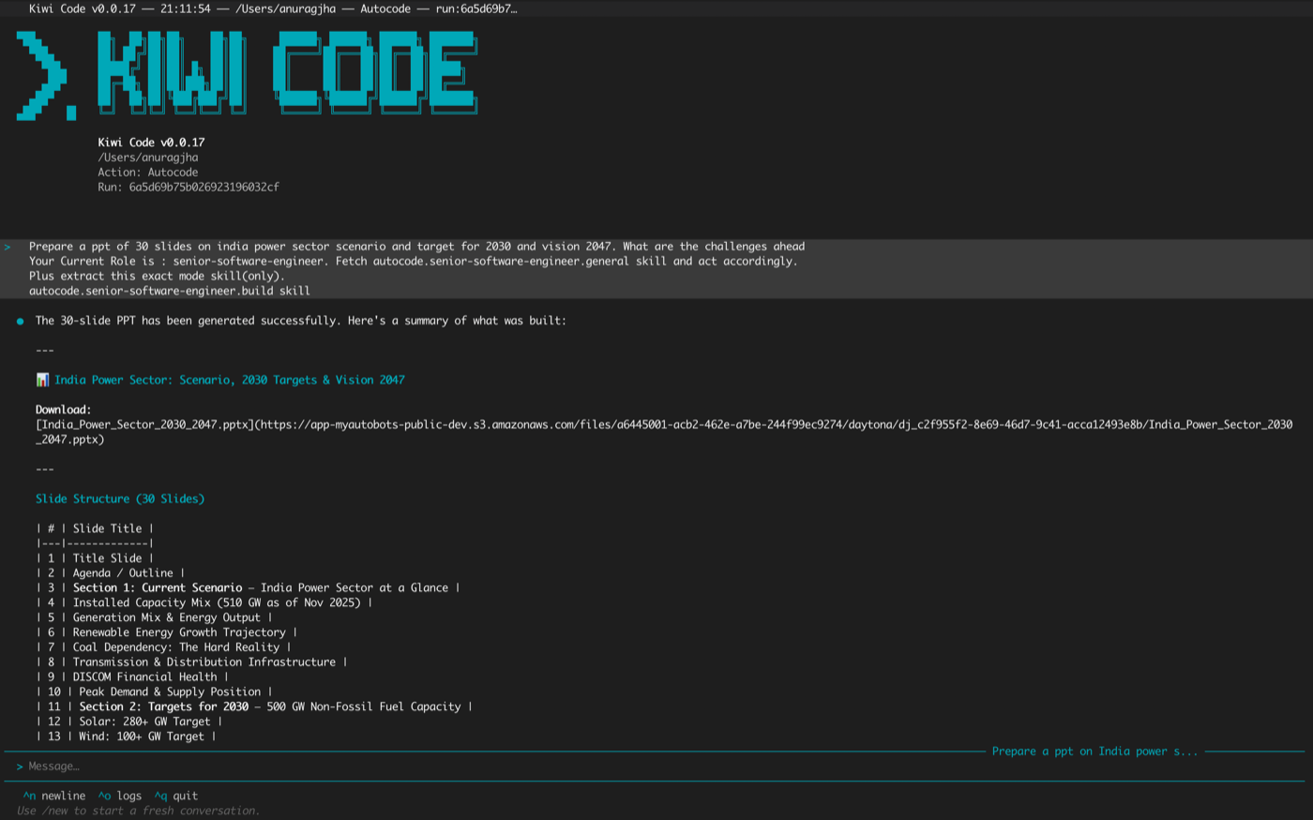The height and width of the screenshot is (820, 1313).
Task: Click 'The 30-slide PPT has been generated' line
Action: pos(301,321)
